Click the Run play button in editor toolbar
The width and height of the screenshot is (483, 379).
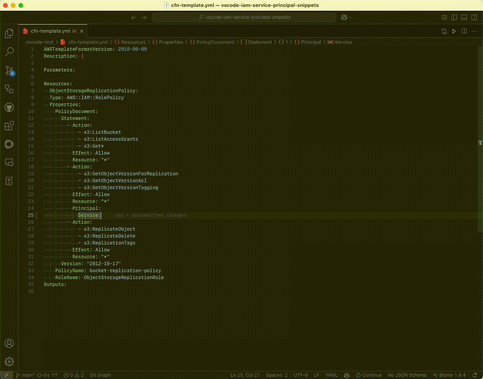coord(454,31)
